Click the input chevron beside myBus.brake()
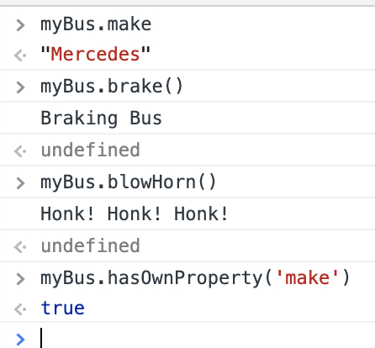The height and width of the screenshot is (348, 375). click(x=20, y=87)
